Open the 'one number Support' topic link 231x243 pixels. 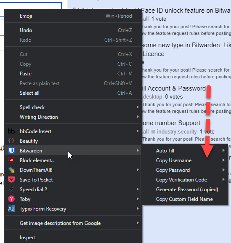click(171, 123)
